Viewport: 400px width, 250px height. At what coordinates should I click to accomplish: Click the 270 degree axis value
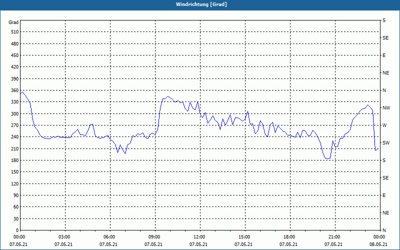pyautogui.click(x=15, y=125)
